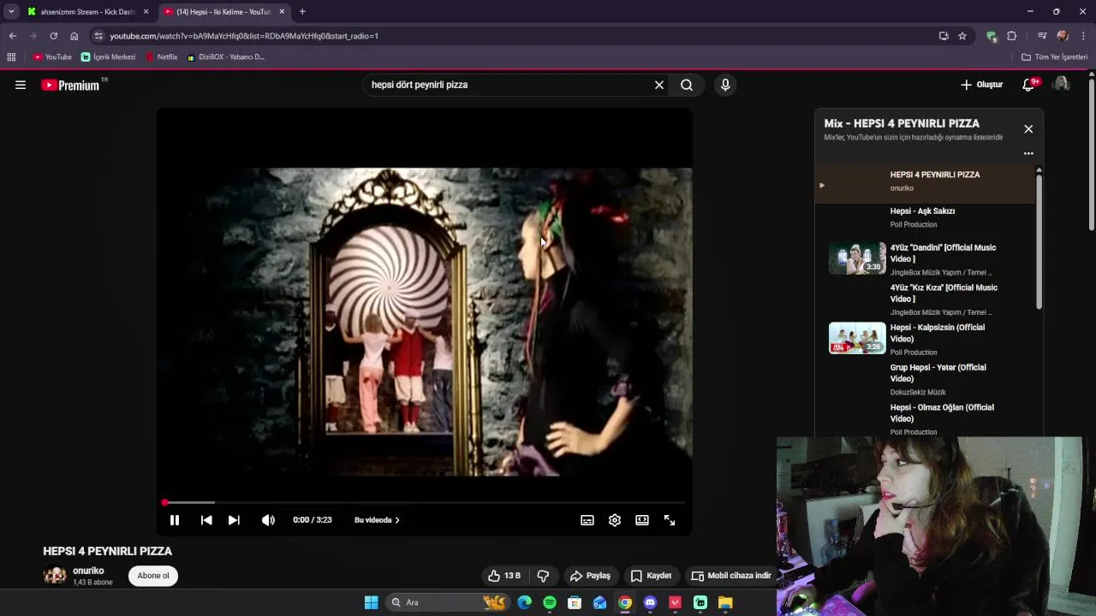Open the DiziBOX bookmark

(226, 57)
